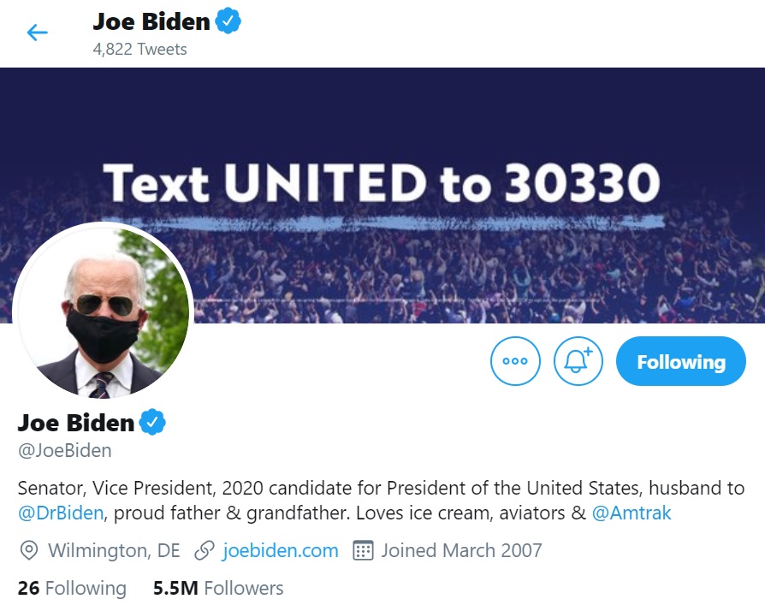This screenshot has width=765, height=605.
Task: Visit the @DrBiden mention in bio
Action: coord(61,513)
